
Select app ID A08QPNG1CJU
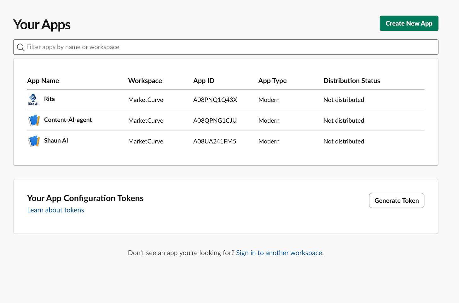point(215,120)
